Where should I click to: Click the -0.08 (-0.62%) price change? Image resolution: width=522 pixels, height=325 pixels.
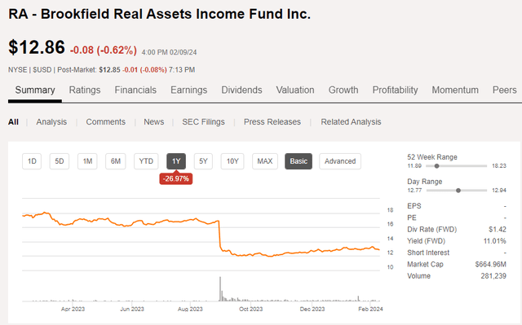[x=104, y=51]
